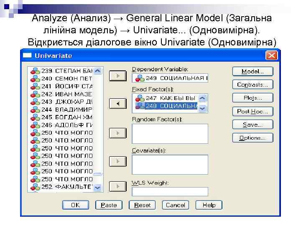Click the WLS Weight arrow button
The image size is (301, 225).
coord(118,186)
